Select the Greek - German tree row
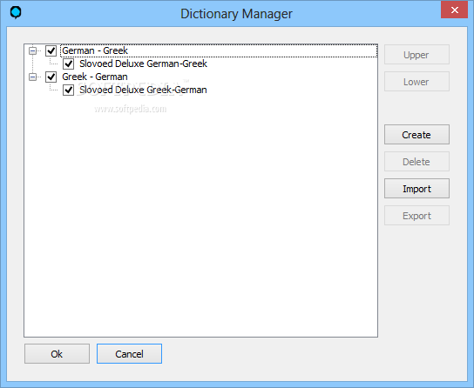 pos(95,77)
